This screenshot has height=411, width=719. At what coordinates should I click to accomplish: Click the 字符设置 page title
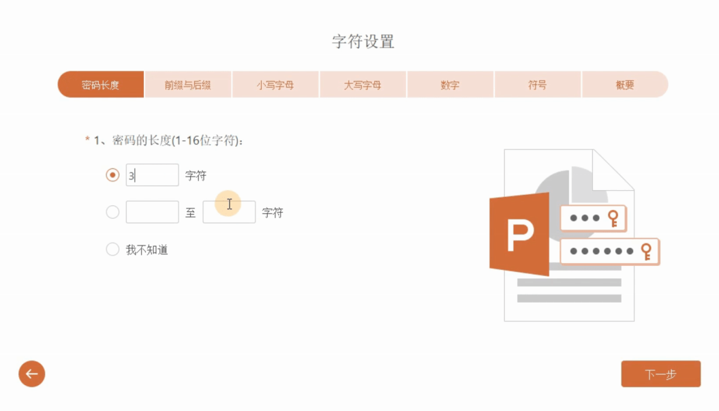(363, 42)
